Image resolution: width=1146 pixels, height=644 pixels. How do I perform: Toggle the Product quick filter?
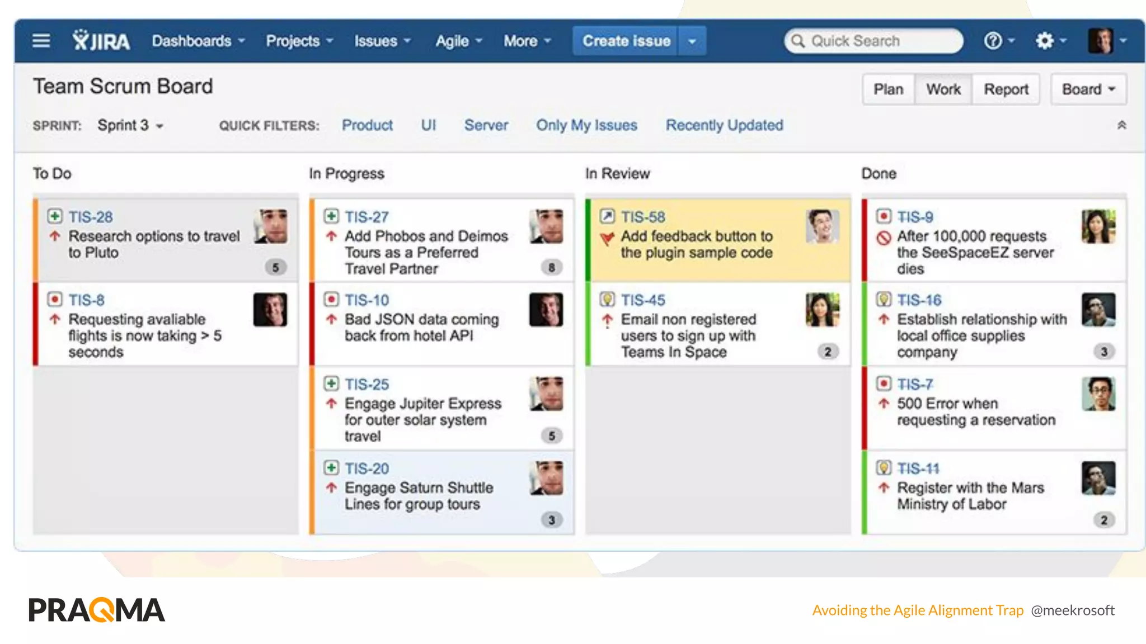click(x=367, y=125)
